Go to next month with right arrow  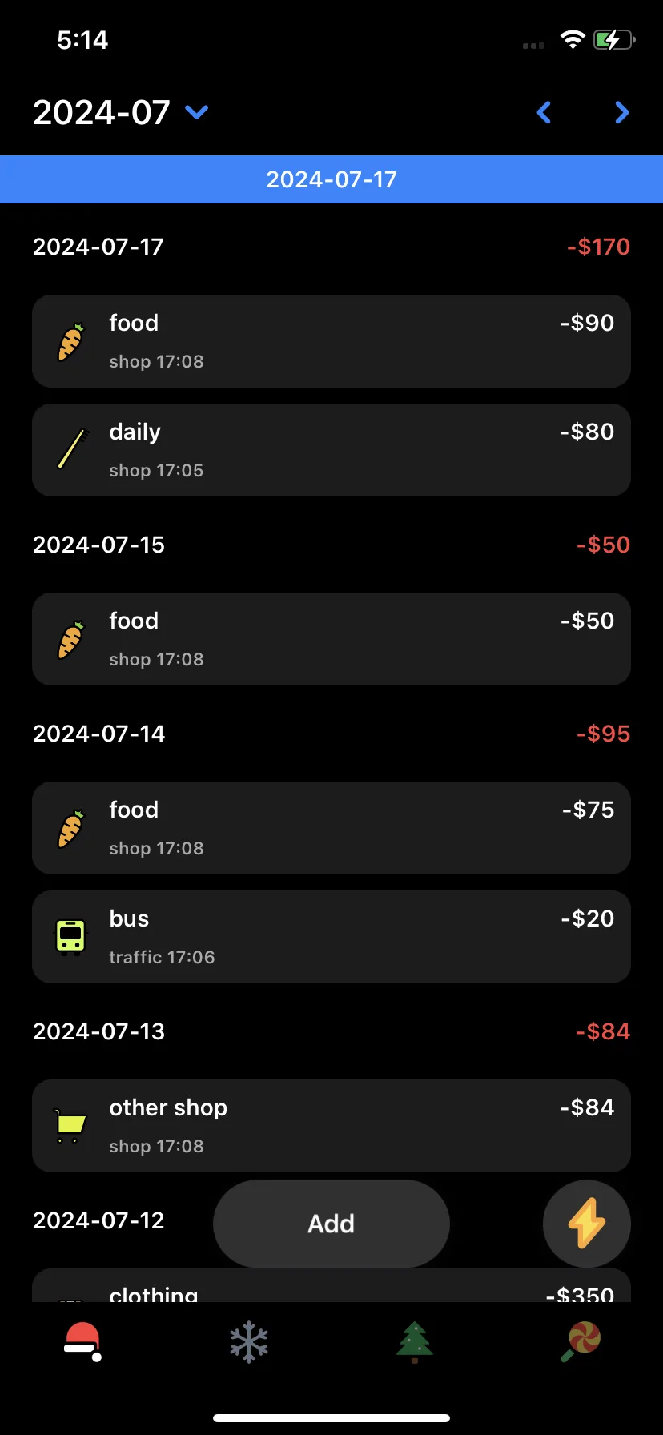[621, 113]
